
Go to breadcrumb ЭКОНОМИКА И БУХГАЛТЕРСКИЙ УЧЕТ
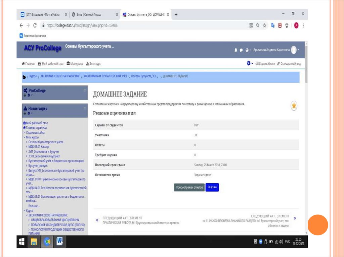pos(105,76)
